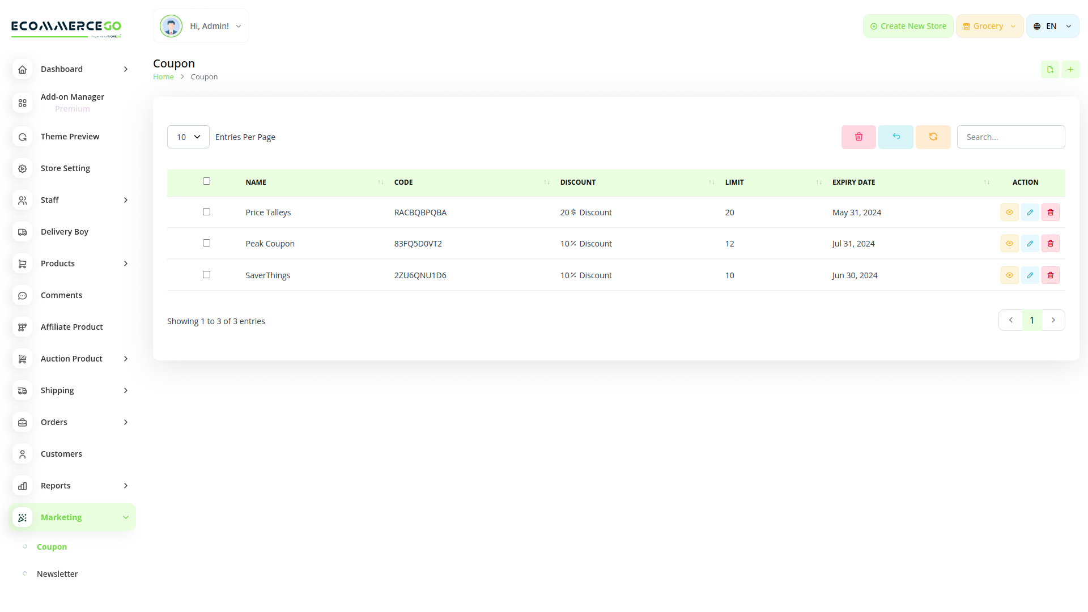Click the Create New Store button

[907, 25]
